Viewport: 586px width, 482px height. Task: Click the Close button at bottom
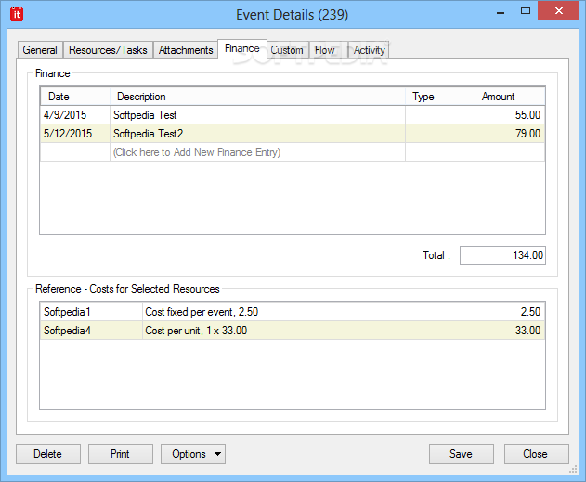pos(536,454)
